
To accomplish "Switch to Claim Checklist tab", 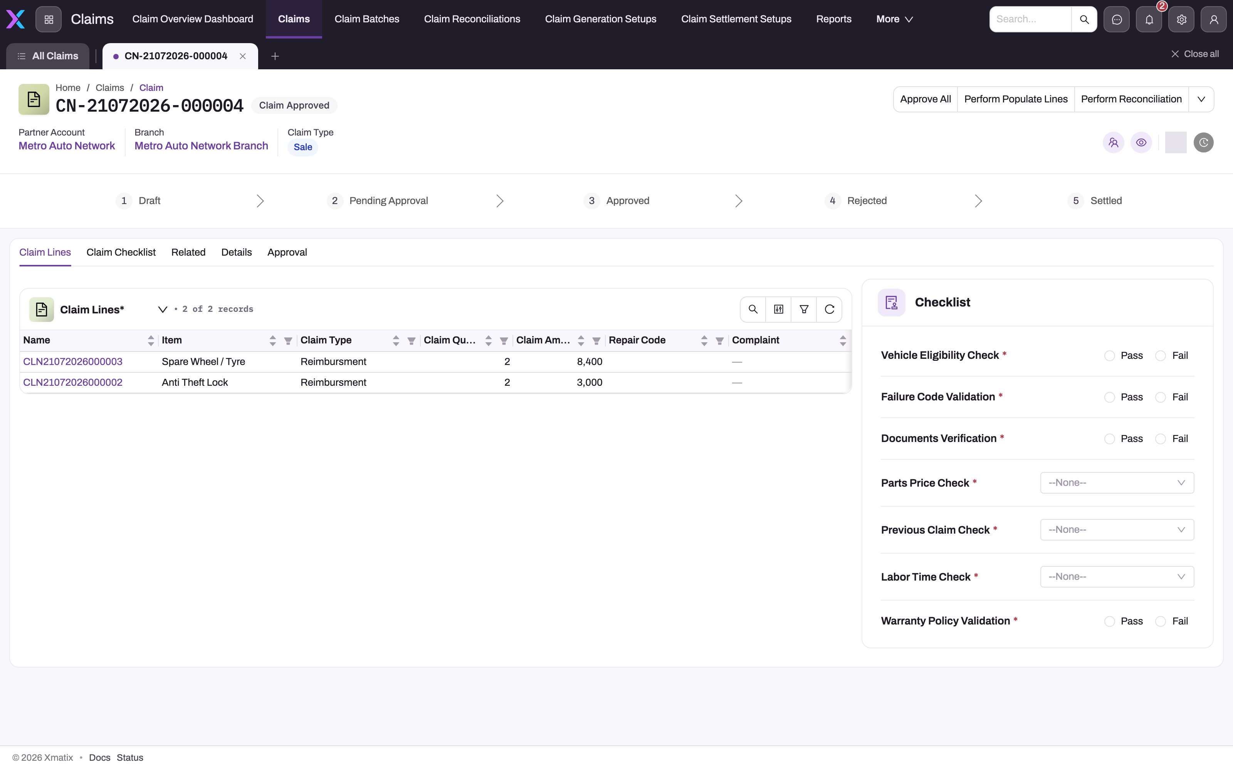I will (x=121, y=253).
